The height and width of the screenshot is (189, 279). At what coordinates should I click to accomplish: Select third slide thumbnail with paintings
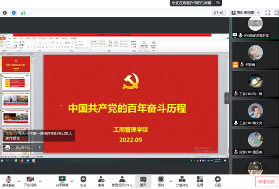[16, 100]
